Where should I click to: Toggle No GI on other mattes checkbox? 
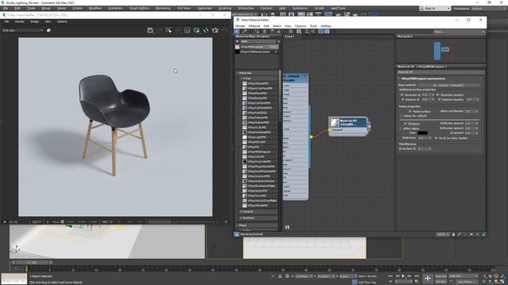click(436, 138)
